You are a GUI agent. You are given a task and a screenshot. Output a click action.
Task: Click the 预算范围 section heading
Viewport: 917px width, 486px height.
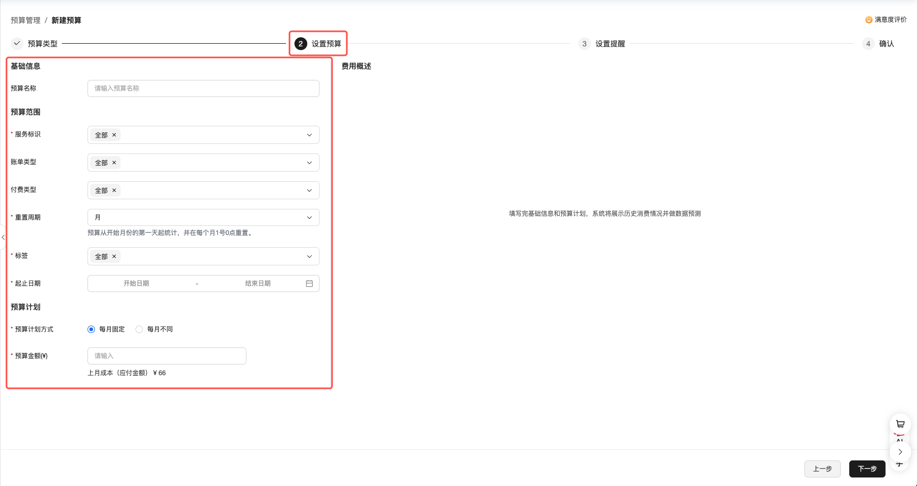[26, 112]
